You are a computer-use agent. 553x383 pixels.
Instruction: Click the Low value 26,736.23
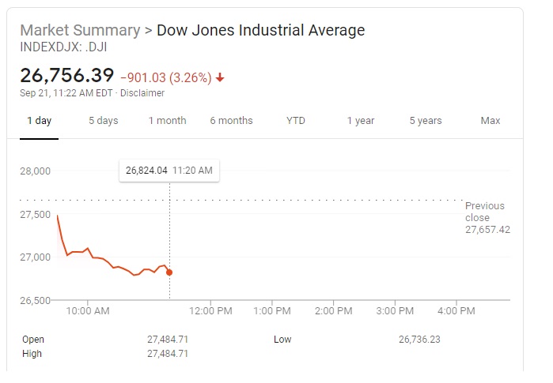(419, 340)
